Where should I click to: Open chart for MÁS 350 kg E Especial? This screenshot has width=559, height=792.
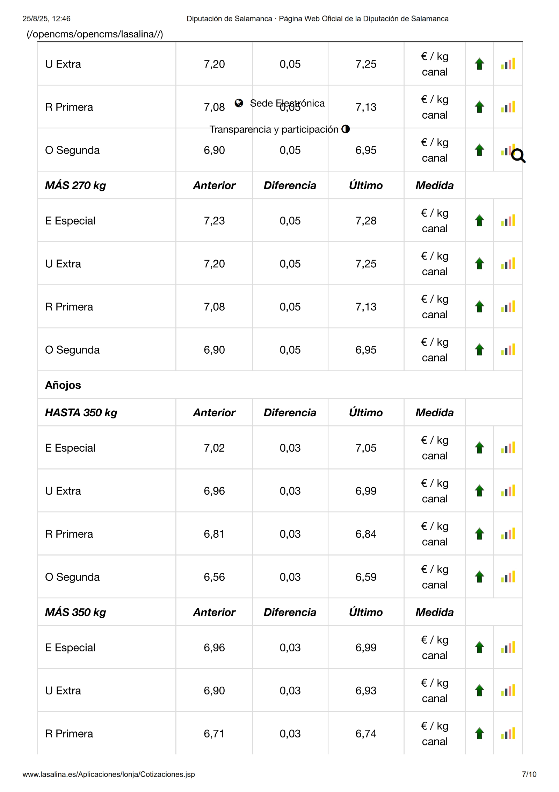pyautogui.click(x=508, y=648)
